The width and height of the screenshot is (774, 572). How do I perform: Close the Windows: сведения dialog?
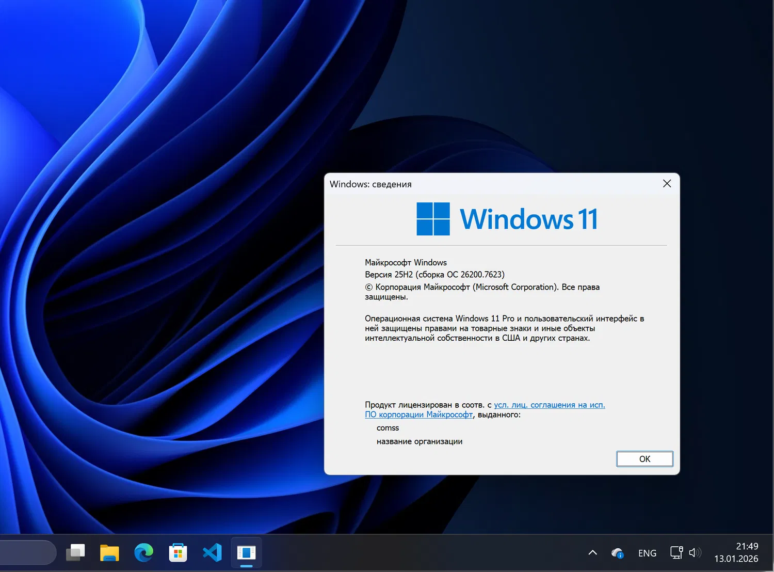(x=667, y=183)
